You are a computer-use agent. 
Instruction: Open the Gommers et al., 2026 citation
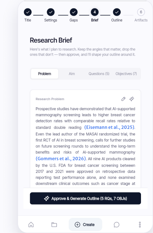(60, 159)
